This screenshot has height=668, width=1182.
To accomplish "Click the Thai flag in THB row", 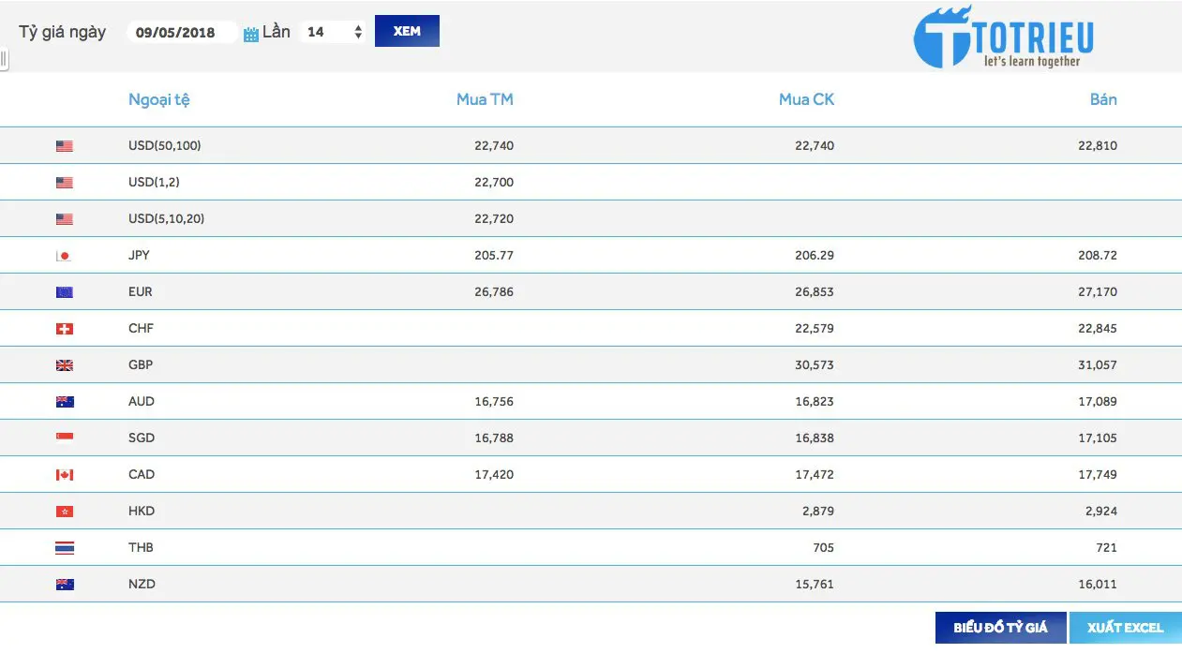I will (x=64, y=548).
